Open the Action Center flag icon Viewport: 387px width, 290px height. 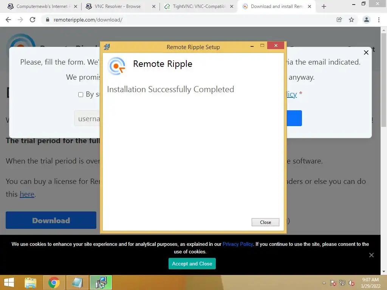(333, 283)
